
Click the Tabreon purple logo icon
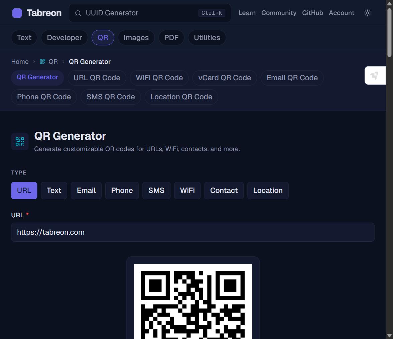click(17, 13)
